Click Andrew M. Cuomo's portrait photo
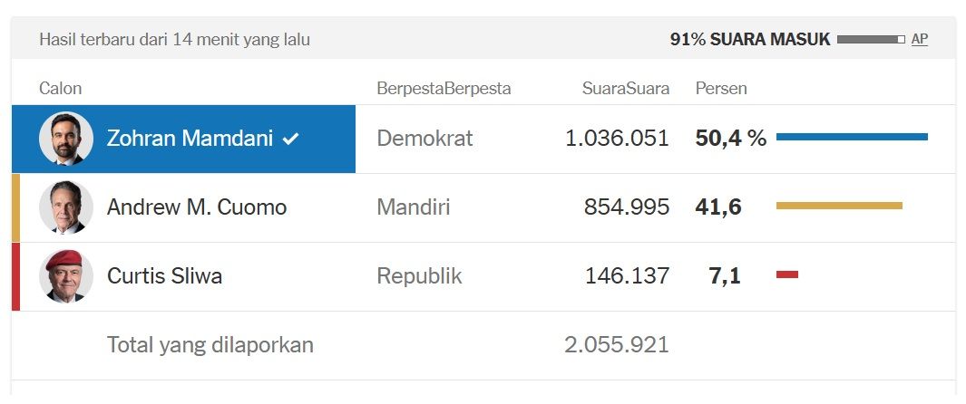 66,207
